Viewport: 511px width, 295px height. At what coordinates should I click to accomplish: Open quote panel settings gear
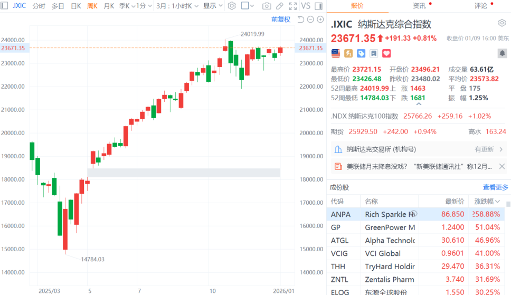(x=502, y=23)
